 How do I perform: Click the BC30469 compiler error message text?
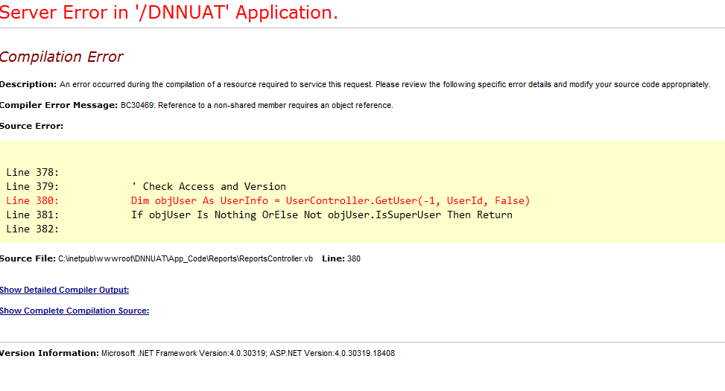pos(257,105)
